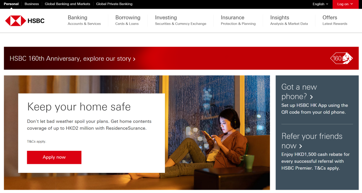Screen dimensions: 362x193
Task: Open Borrowing Cards & Loans menu
Action: [128, 20]
